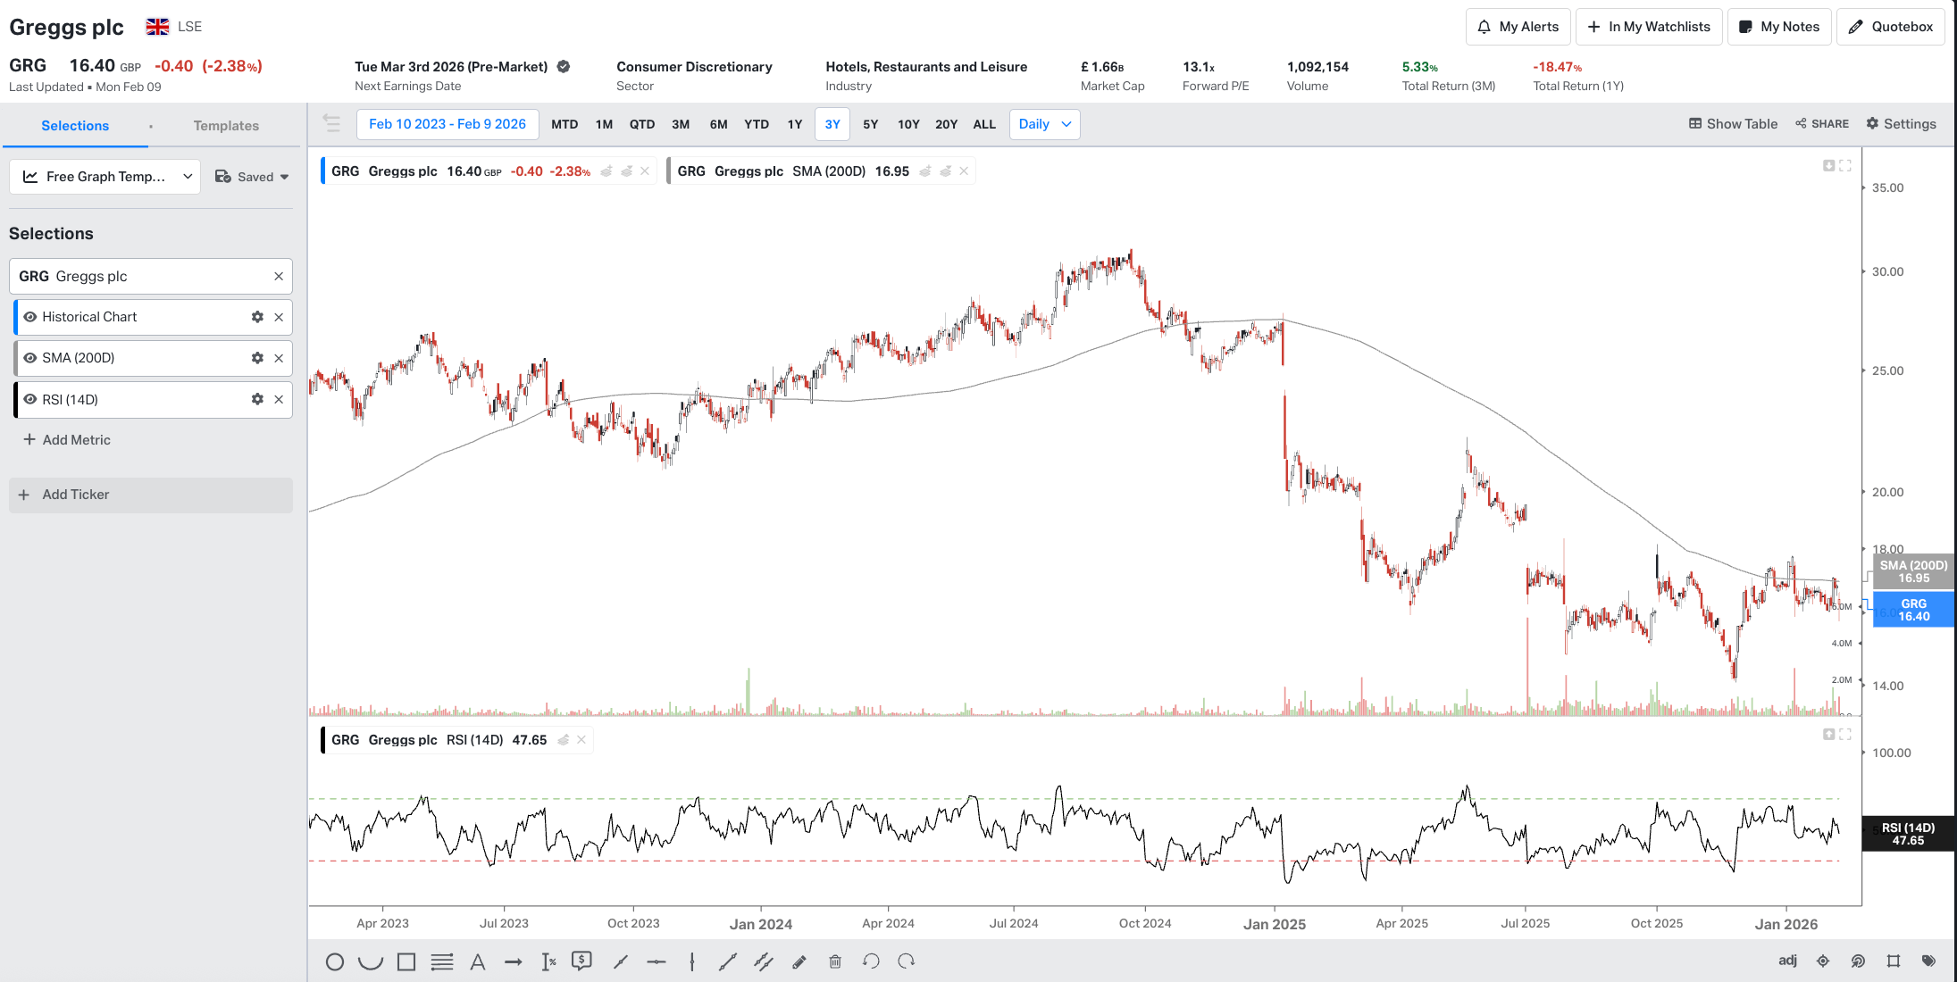Switch to the Templates tab

pyautogui.click(x=226, y=126)
